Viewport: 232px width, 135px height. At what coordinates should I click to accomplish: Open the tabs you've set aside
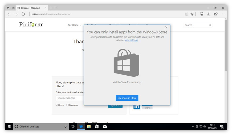(8, 8)
